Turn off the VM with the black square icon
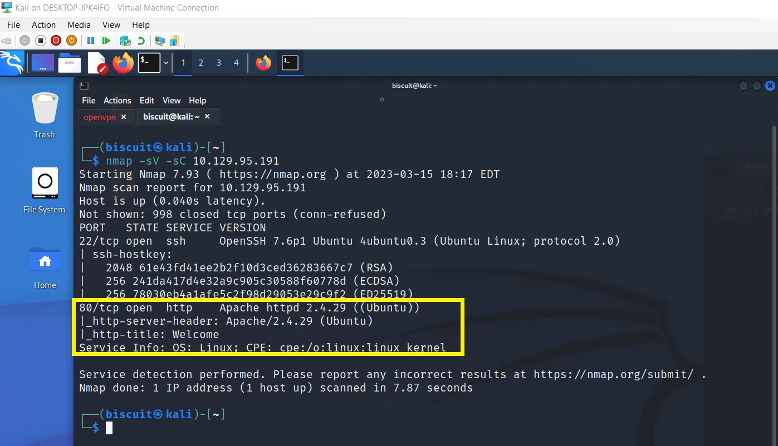This screenshot has width=778, height=446. point(40,41)
